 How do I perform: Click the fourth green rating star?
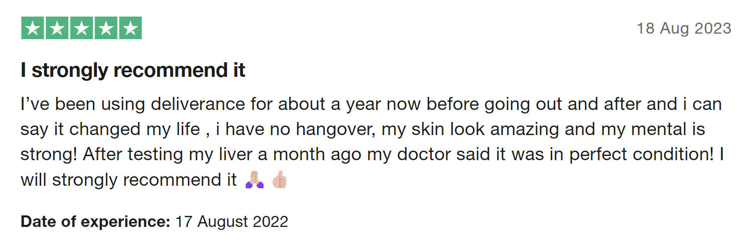(x=106, y=28)
